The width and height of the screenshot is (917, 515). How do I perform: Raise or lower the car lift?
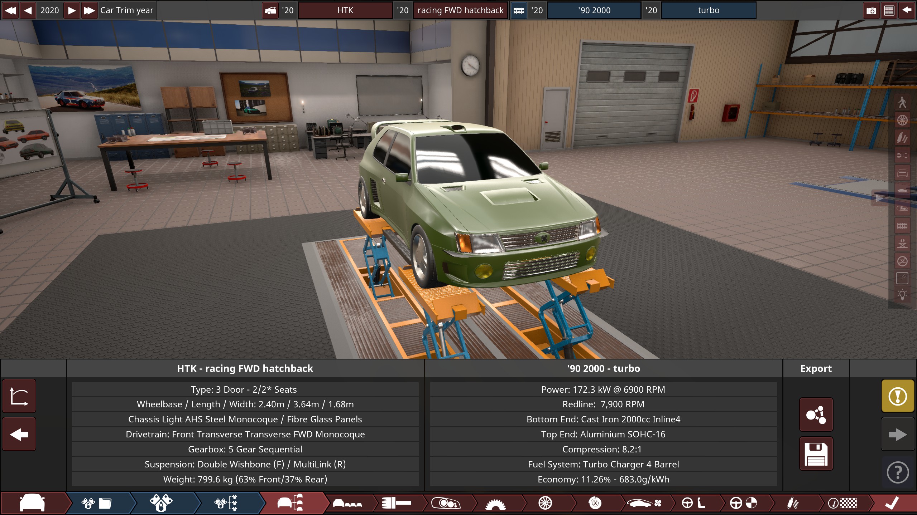click(x=902, y=243)
